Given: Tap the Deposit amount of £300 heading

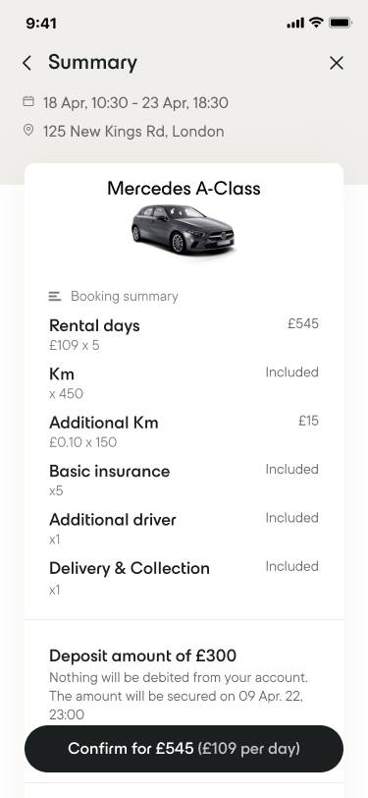Looking at the screenshot, I should click(x=143, y=655).
